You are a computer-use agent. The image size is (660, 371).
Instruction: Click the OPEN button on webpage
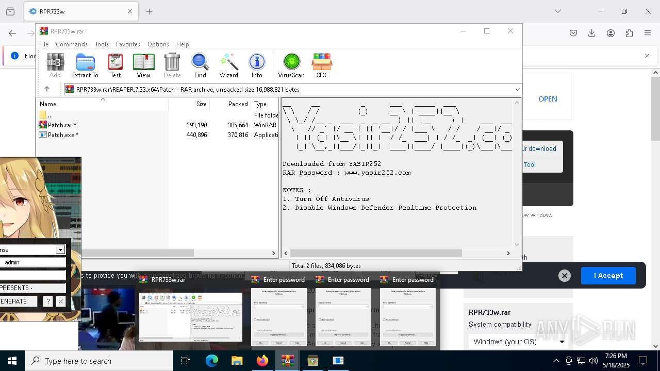(x=548, y=99)
